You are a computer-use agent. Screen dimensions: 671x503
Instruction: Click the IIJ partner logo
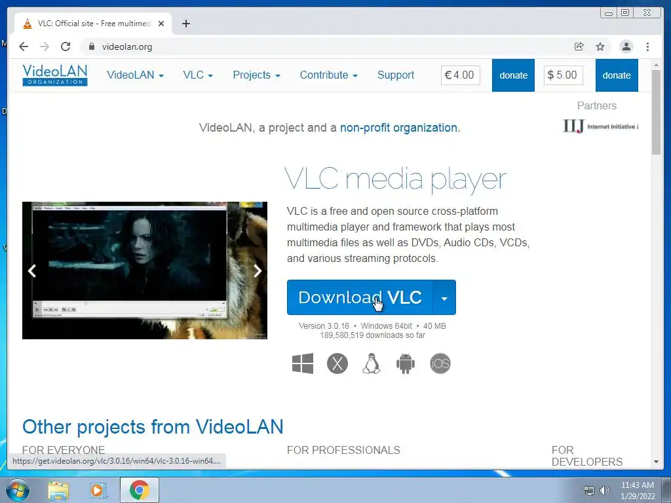[600, 126]
